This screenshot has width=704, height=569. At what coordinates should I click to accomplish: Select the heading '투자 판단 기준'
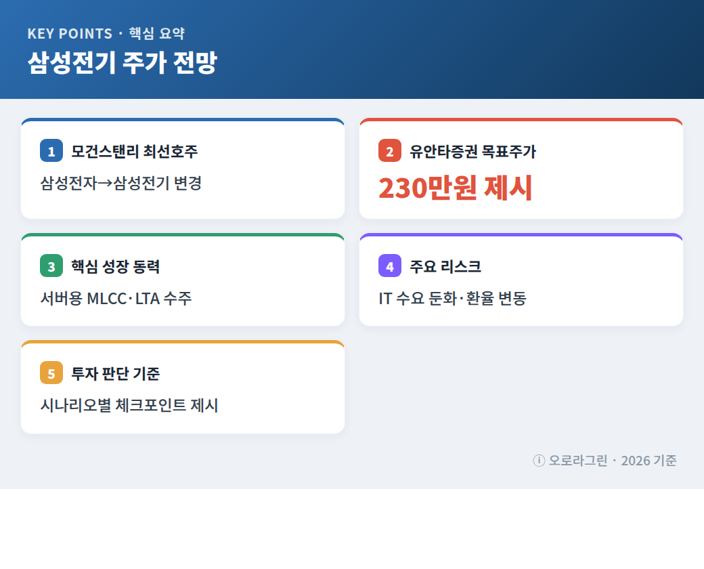(x=115, y=373)
